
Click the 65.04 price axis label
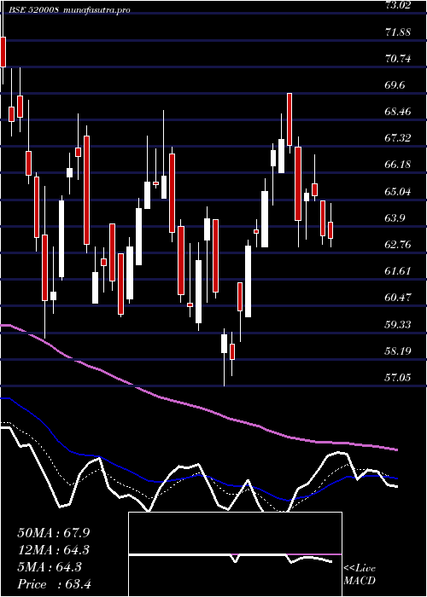point(398,191)
